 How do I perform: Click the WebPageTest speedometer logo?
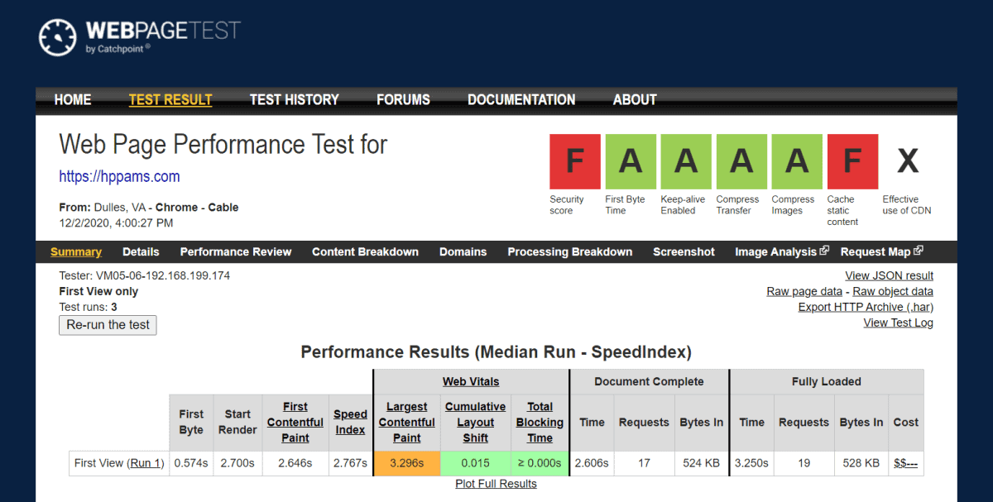(x=57, y=37)
